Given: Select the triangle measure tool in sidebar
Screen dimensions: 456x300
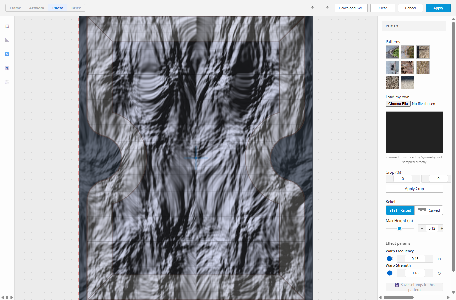Looking at the screenshot, I should pos(7,40).
